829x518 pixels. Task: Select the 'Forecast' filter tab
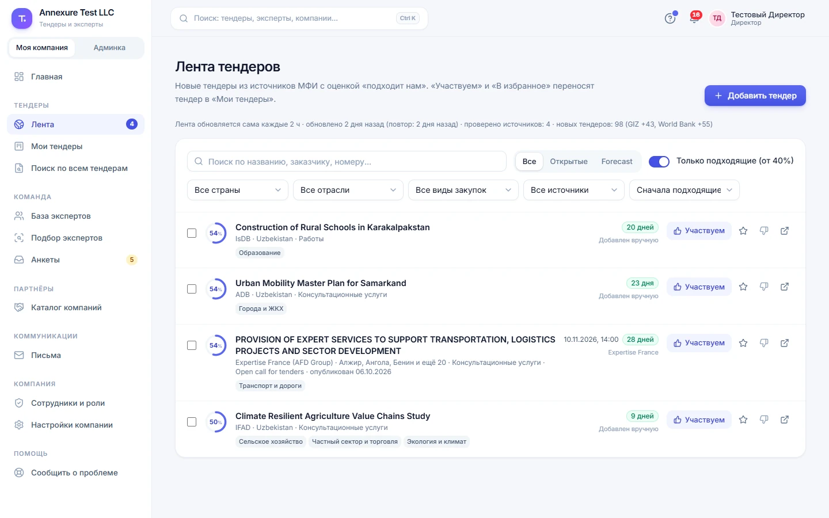tap(617, 162)
